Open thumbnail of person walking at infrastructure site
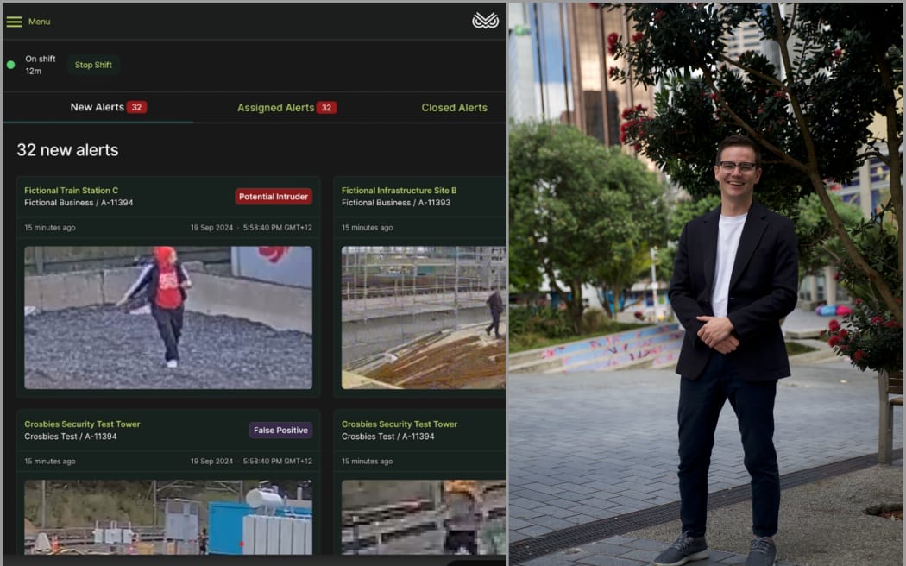906x566 pixels. 423,318
